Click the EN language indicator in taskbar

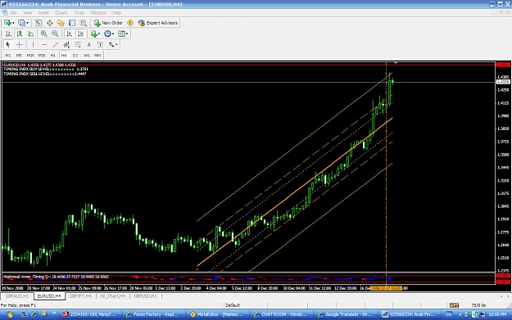click(449, 314)
